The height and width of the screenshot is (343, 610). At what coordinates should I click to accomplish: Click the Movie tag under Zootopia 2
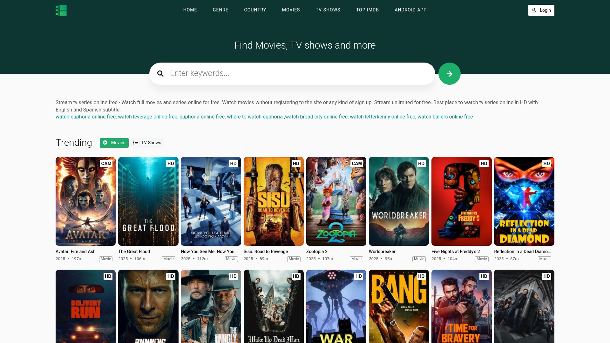pos(356,259)
